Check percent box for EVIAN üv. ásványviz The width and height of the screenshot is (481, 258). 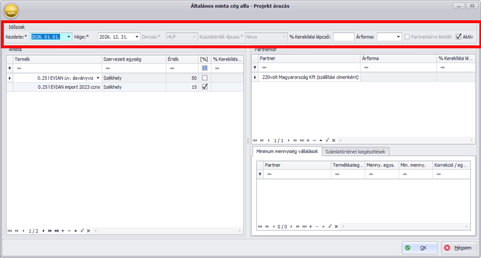tap(205, 78)
